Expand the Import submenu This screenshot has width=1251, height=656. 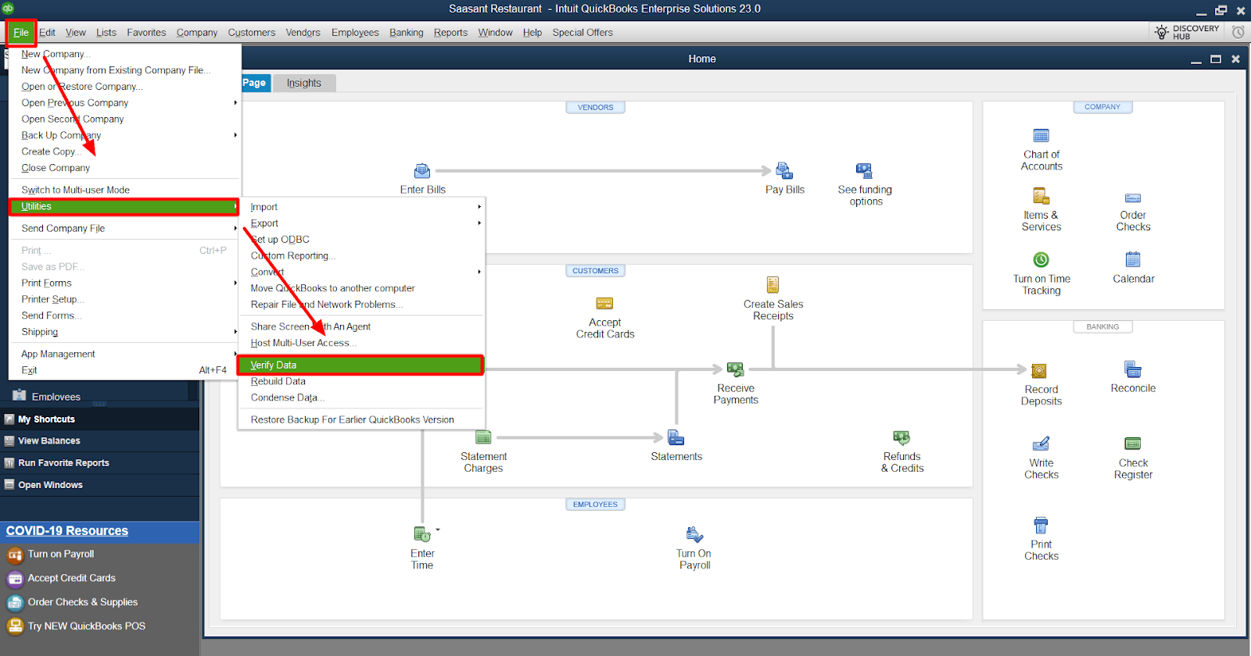click(479, 207)
